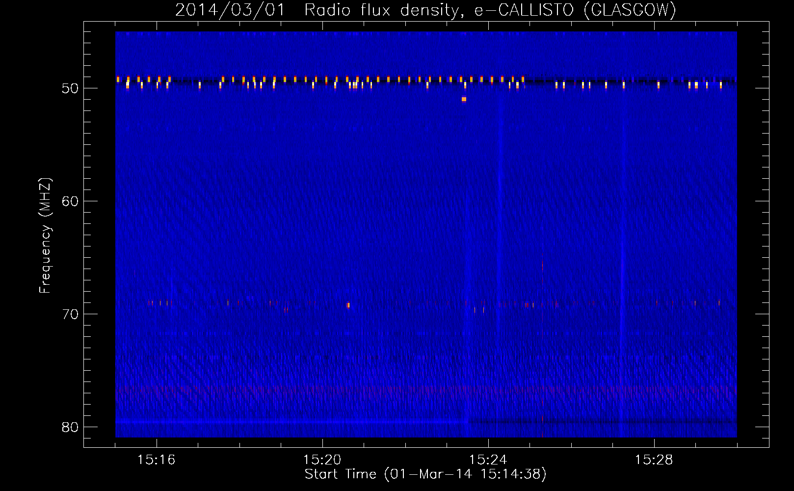The image size is (794, 491).
Task: Click the 15:24 time tick label
Action: click(488, 460)
